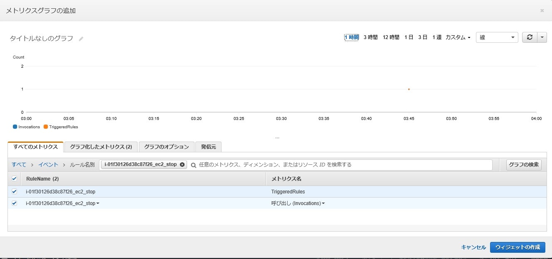Toggle the select-all checkbox in table header
Image resolution: width=552 pixels, height=259 pixels.
click(x=14, y=178)
